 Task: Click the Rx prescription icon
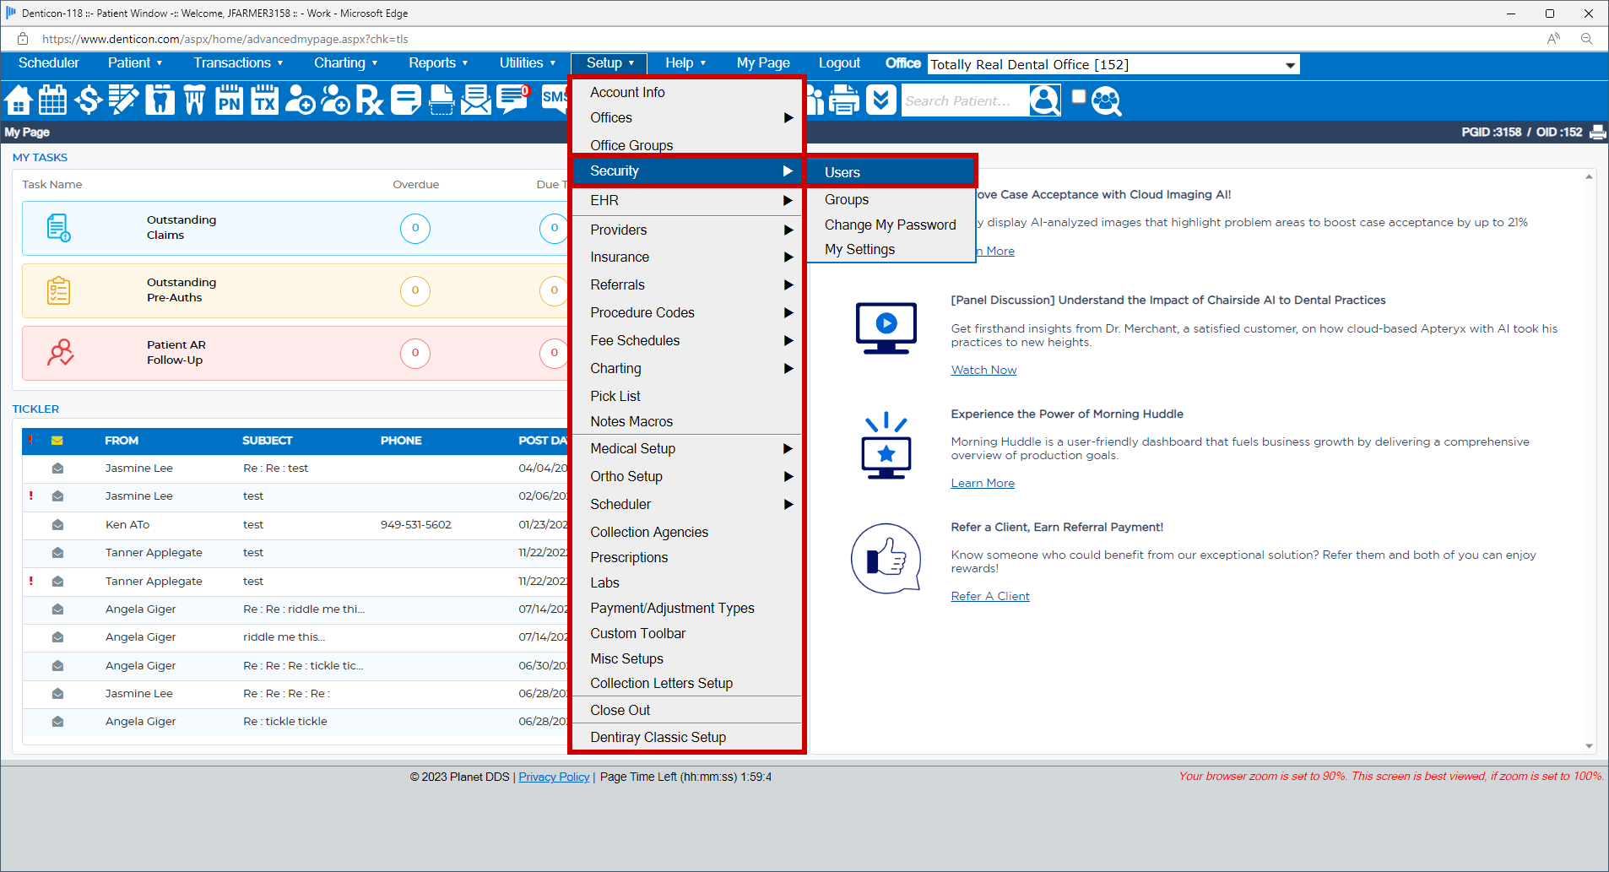pyautogui.click(x=370, y=100)
